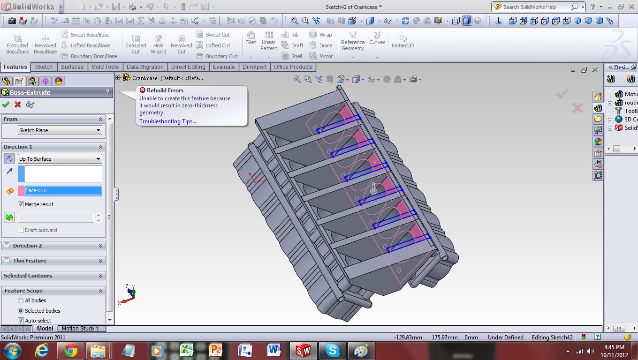
Task: Expand the Thin Feature section
Action: pyautogui.click(x=100, y=261)
